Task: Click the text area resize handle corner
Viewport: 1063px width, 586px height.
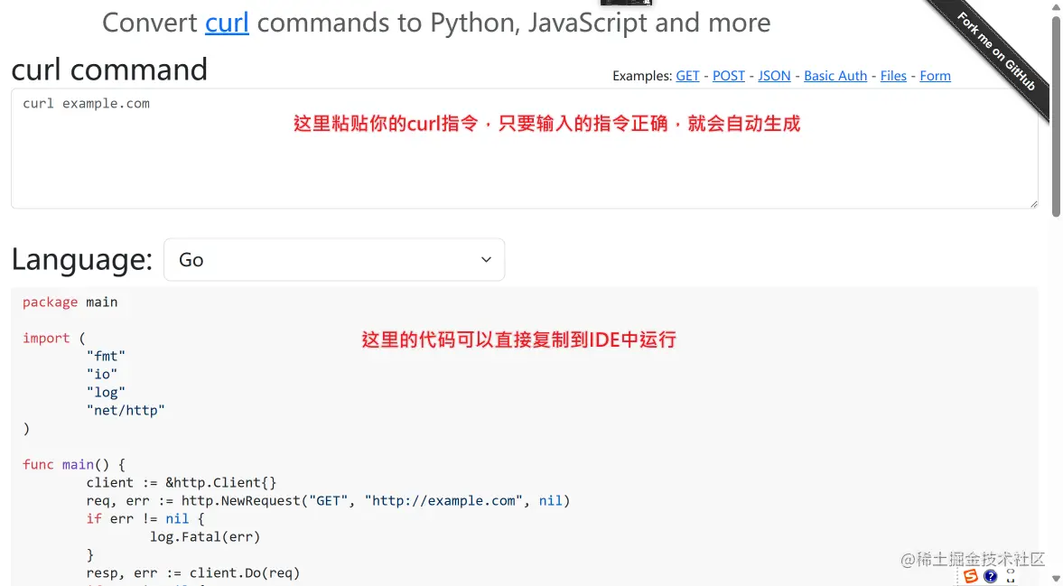Action: point(1033,204)
